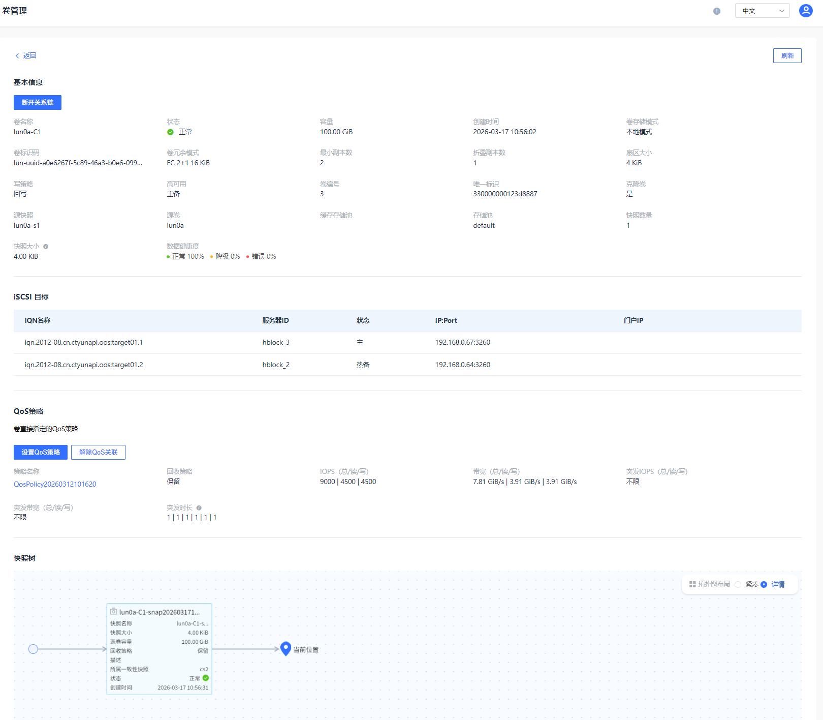Select the 紧凑 compact layout radio button

(x=738, y=585)
